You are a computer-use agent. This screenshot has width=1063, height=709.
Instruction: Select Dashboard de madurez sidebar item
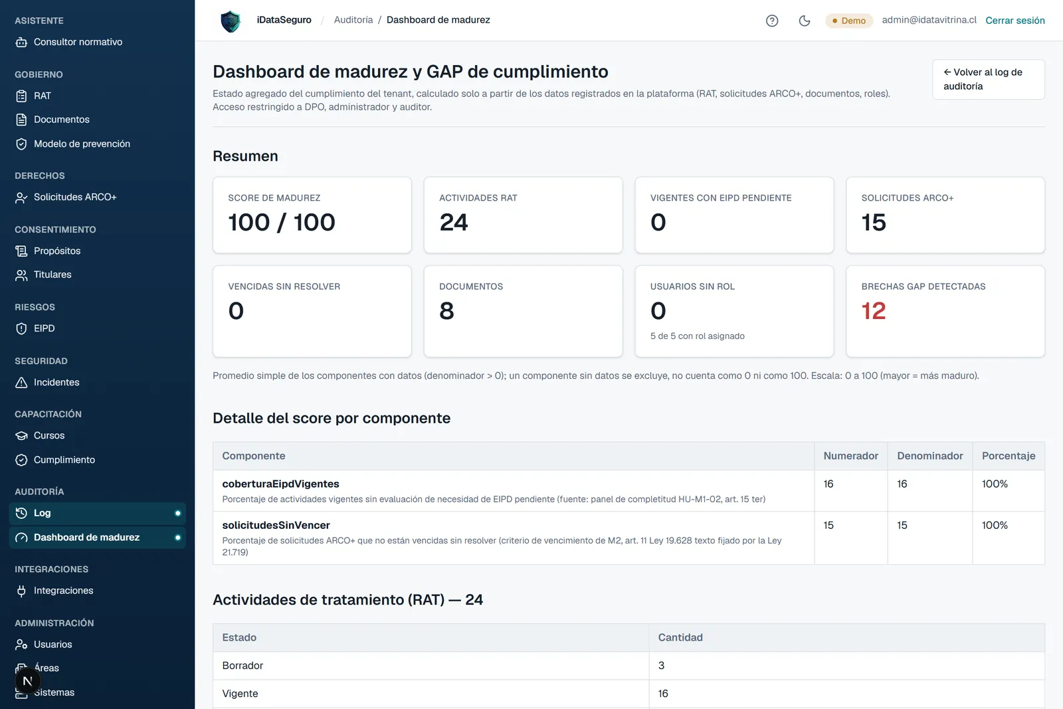(x=97, y=538)
